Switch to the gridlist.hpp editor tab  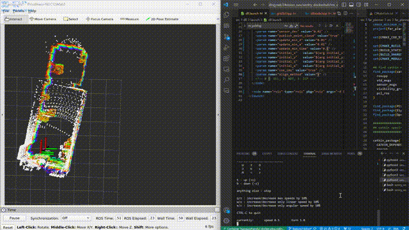pos(284,13)
